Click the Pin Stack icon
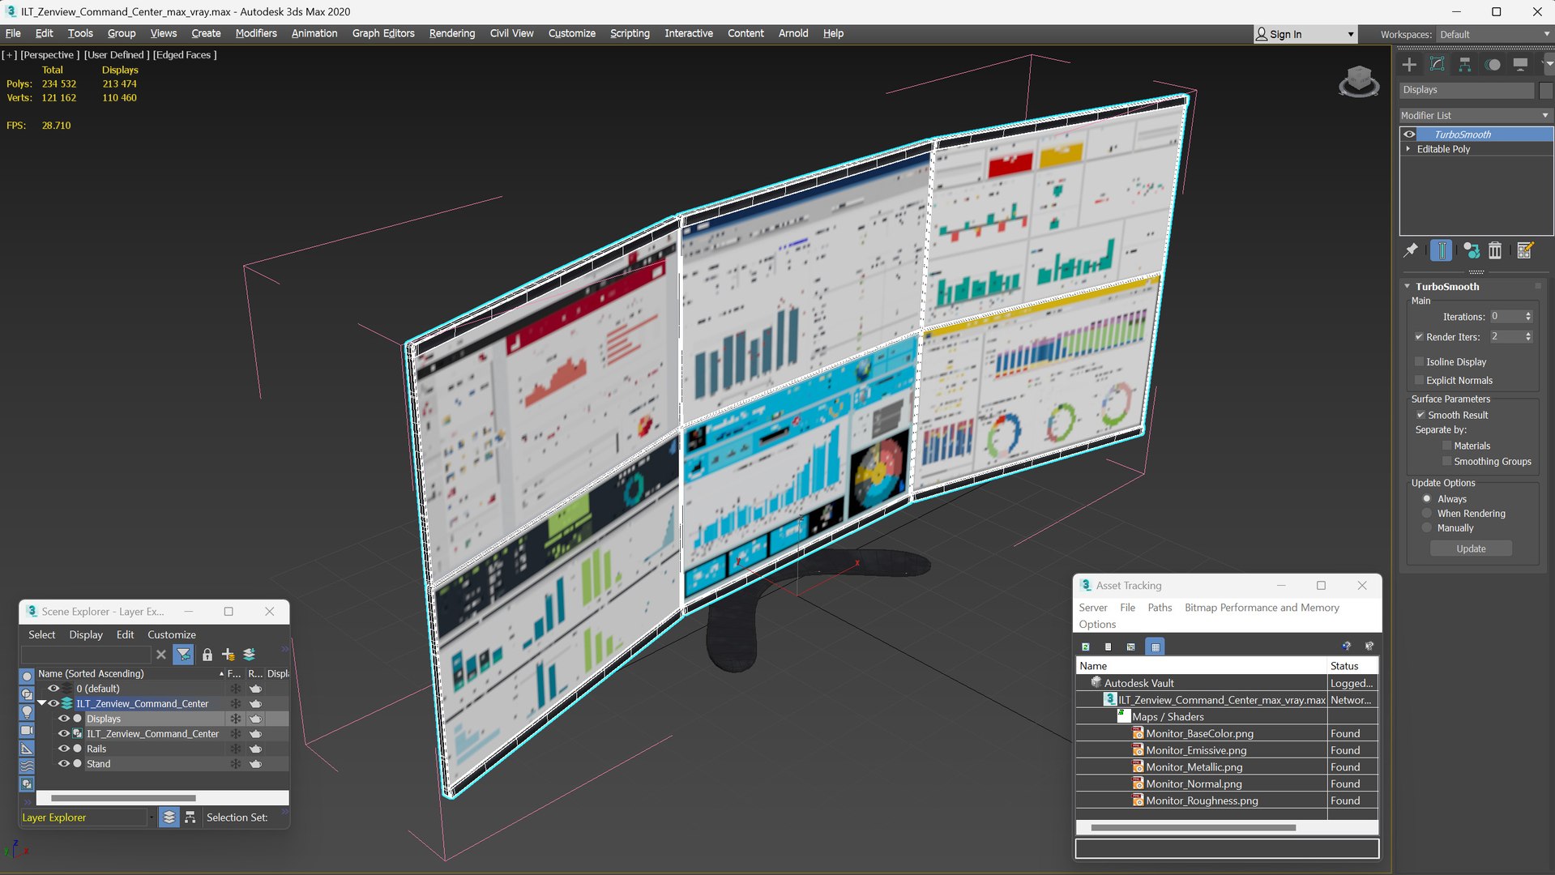Viewport: 1555px width, 875px height. pos(1411,250)
